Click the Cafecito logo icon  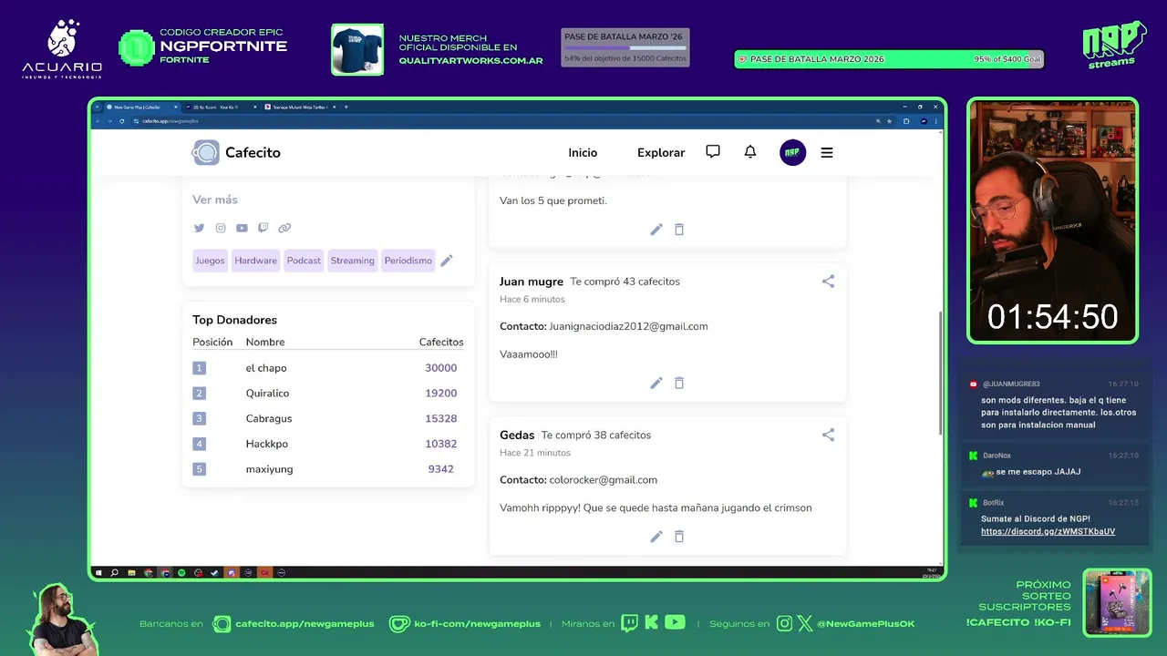click(x=206, y=152)
